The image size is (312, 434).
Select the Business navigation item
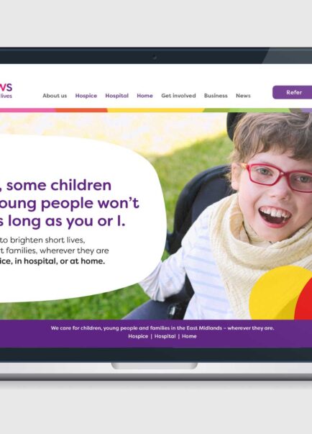[216, 96]
